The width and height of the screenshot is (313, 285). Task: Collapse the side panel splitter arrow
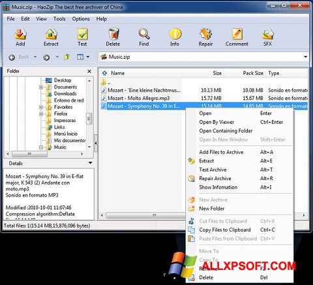click(x=96, y=143)
